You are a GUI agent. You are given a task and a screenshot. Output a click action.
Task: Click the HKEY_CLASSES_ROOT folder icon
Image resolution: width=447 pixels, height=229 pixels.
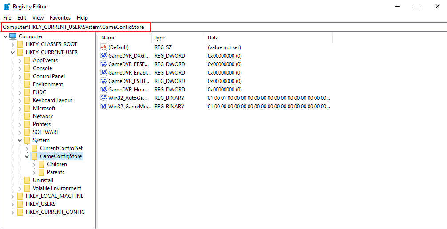tap(20, 44)
